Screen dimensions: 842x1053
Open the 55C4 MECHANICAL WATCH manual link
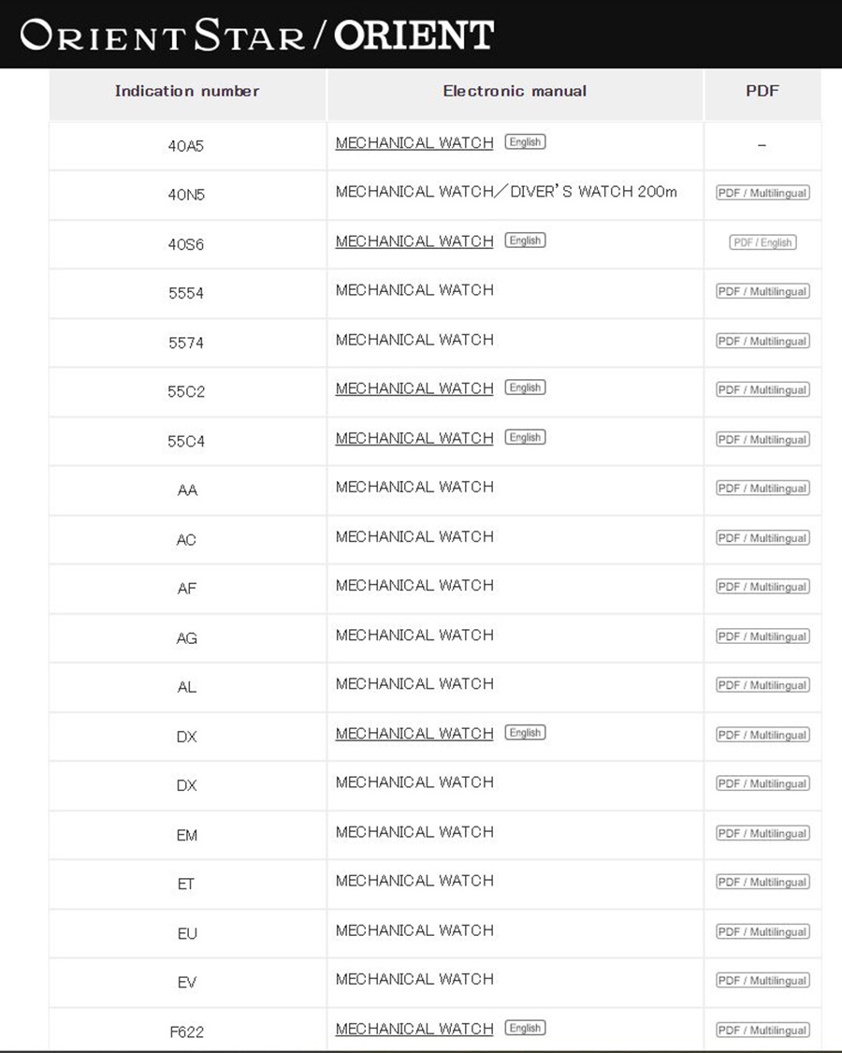point(414,439)
